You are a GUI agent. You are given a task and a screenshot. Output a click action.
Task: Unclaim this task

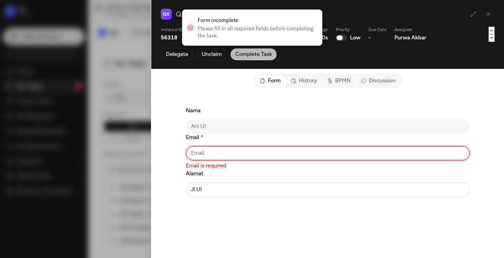[212, 54]
